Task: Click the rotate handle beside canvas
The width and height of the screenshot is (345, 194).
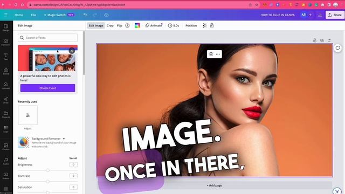Action: tap(338, 48)
